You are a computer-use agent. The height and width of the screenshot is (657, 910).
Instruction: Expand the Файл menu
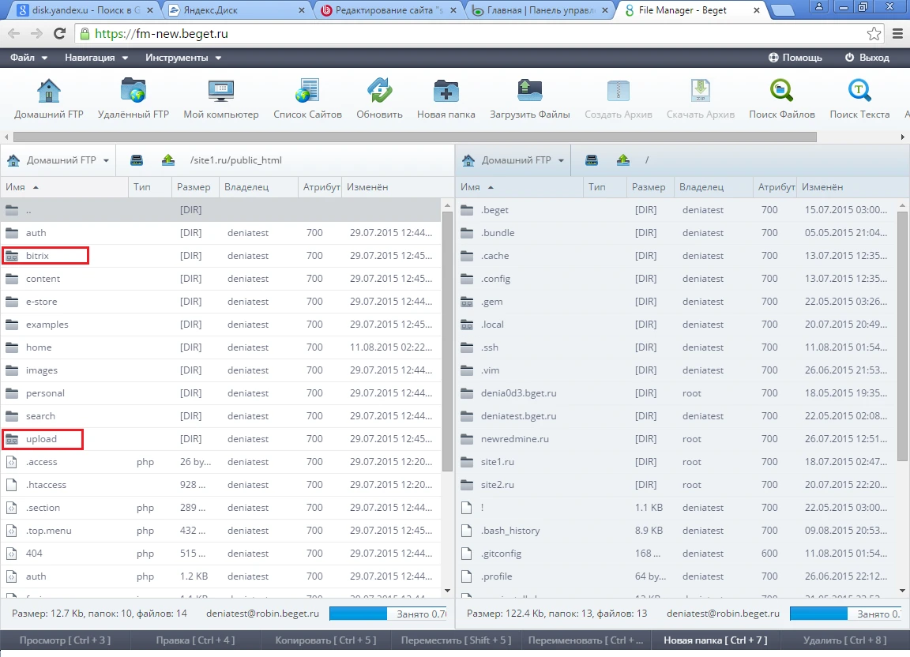click(x=29, y=58)
